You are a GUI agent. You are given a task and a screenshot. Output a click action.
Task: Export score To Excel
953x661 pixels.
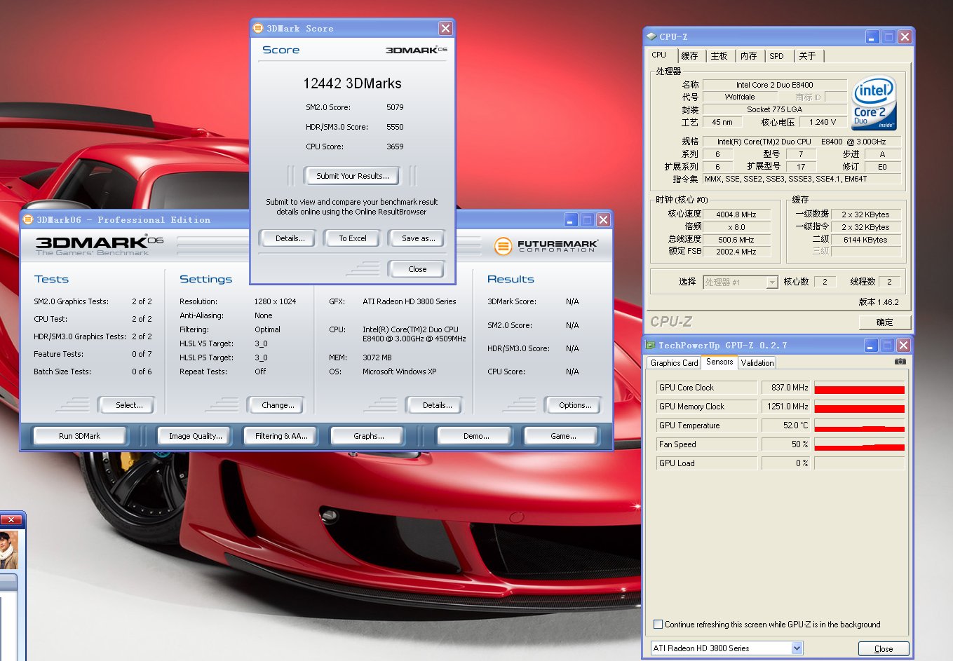tap(352, 238)
